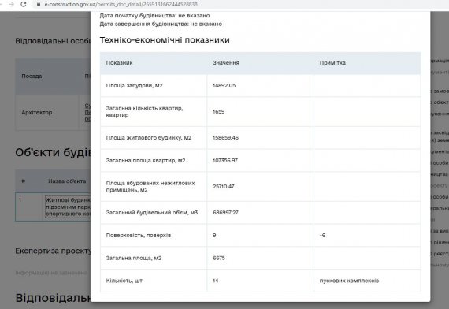Click the browser forward arrow
449x309 pixels.
11,4
